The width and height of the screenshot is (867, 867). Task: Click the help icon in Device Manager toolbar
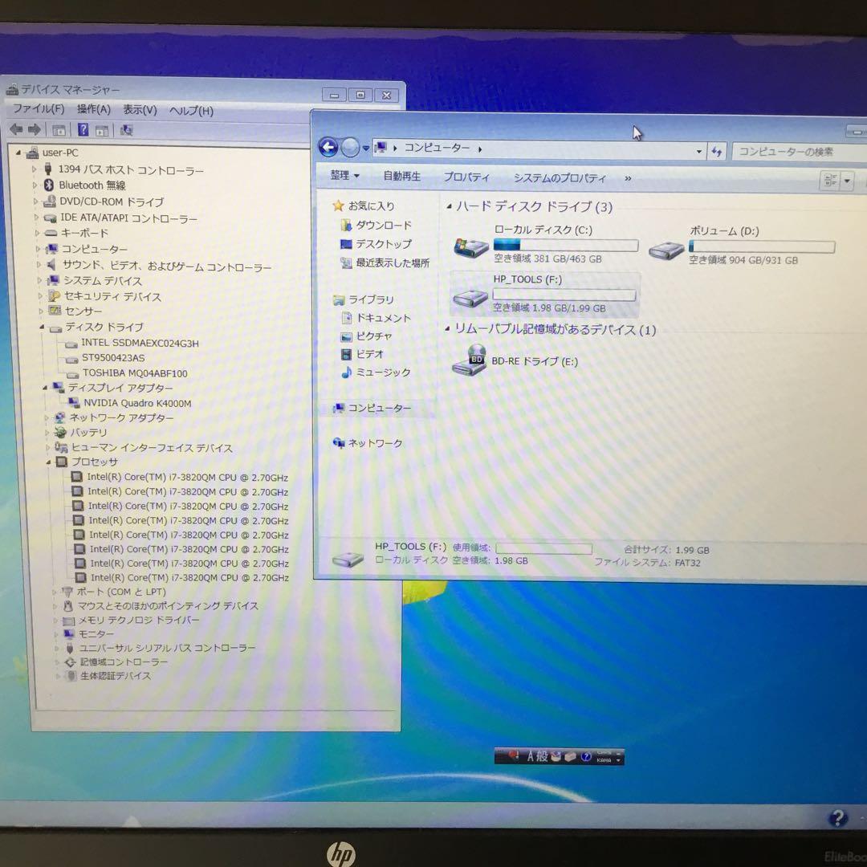[83, 129]
